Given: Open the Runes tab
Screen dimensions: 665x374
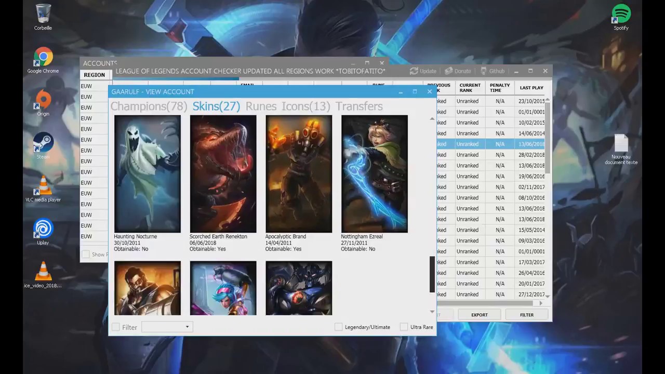Looking at the screenshot, I should 261,106.
